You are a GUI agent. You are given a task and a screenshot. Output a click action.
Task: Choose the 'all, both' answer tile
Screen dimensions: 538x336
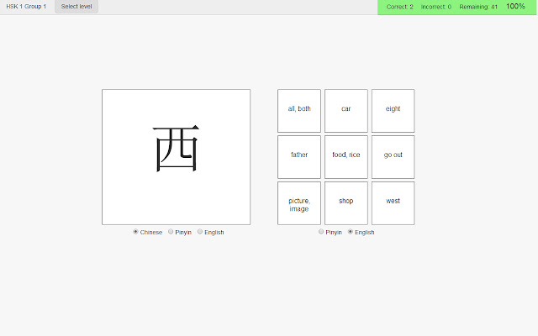point(299,111)
